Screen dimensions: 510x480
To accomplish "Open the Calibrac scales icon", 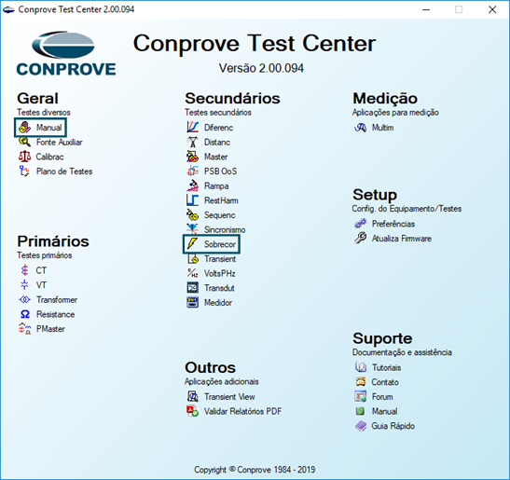I will 25,157.
